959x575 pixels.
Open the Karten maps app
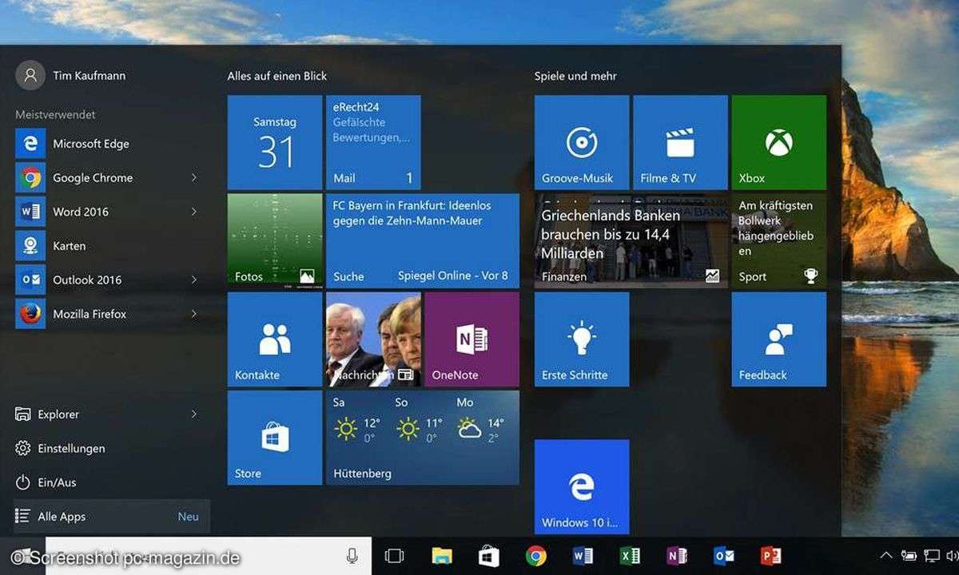pos(112,246)
